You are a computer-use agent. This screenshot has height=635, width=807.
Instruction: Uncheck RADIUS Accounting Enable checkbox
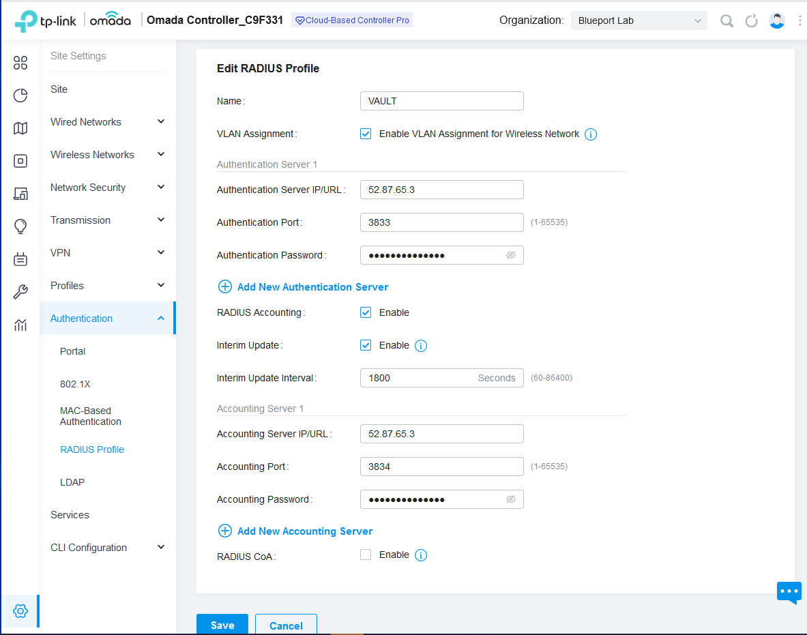click(x=366, y=312)
